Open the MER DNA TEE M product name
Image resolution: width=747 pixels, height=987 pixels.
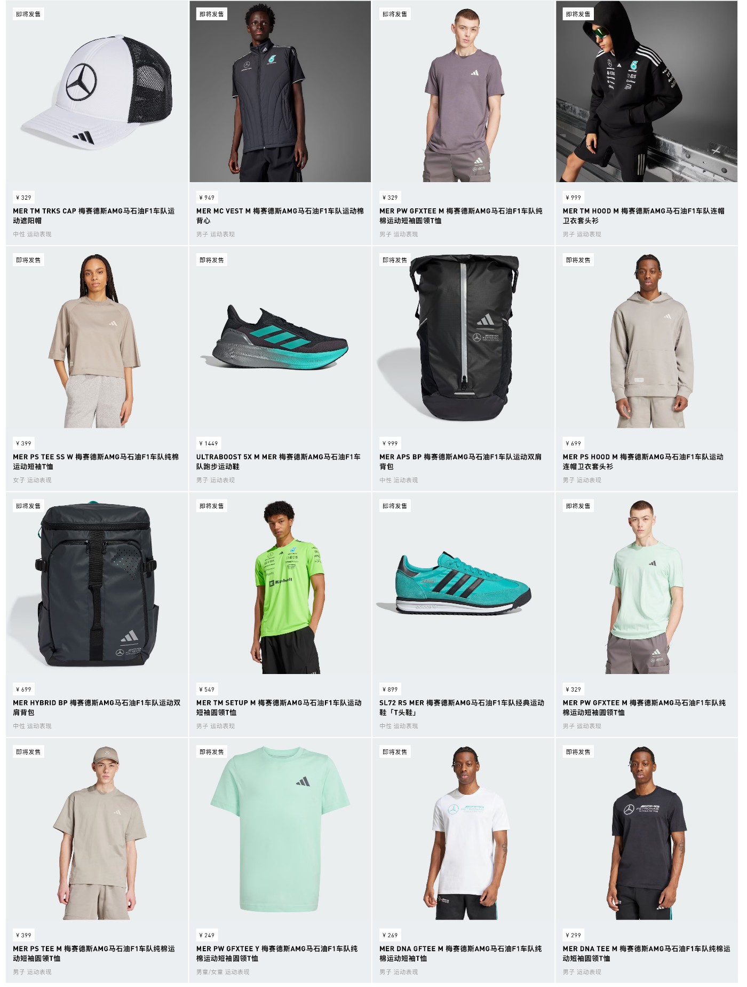646,954
